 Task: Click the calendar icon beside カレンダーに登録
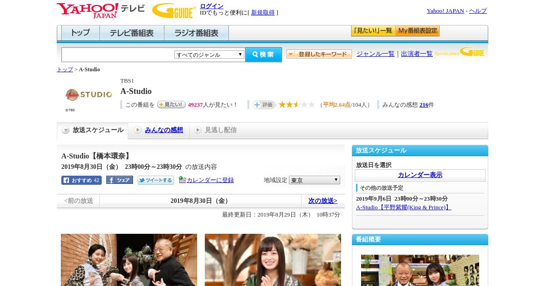pyautogui.click(x=182, y=180)
